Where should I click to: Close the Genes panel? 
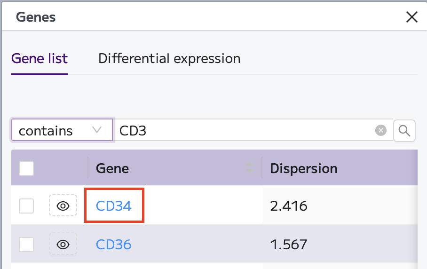tap(412, 17)
